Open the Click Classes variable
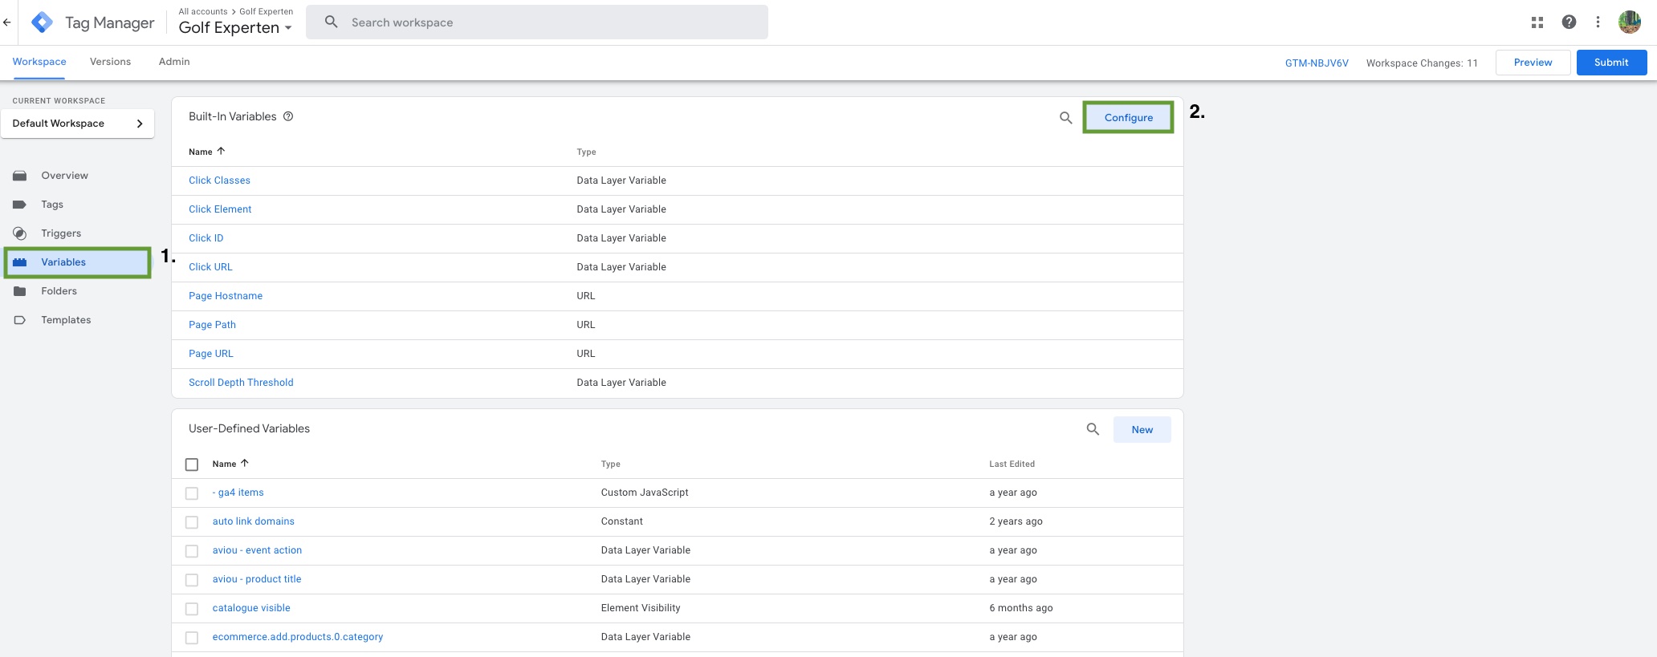The height and width of the screenshot is (657, 1657). click(x=219, y=180)
